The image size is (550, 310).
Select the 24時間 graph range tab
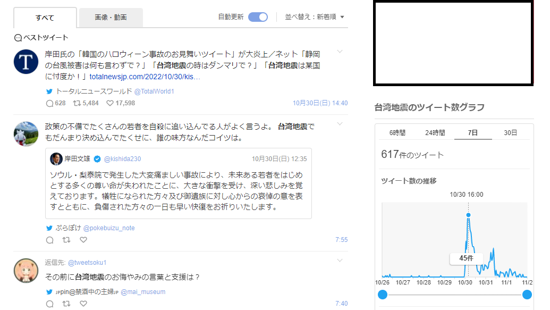click(435, 133)
